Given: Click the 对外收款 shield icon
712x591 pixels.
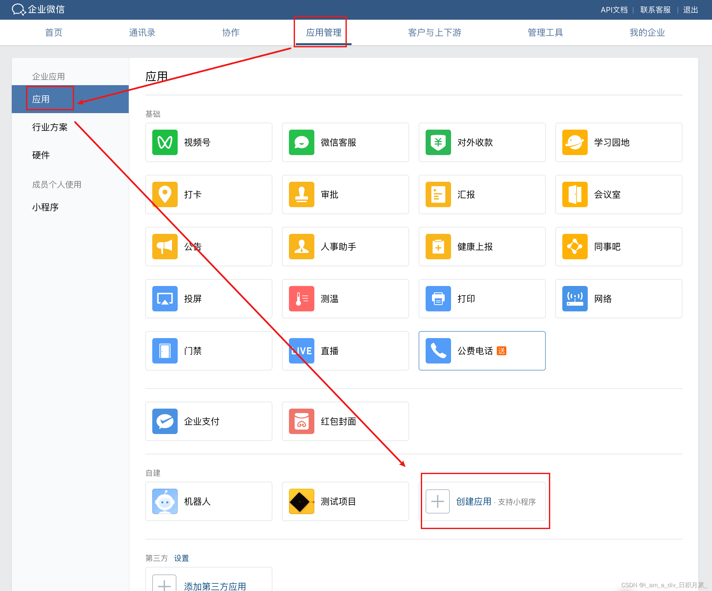Looking at the screenshot, I should pyautogui.click(x=438, y=142).
